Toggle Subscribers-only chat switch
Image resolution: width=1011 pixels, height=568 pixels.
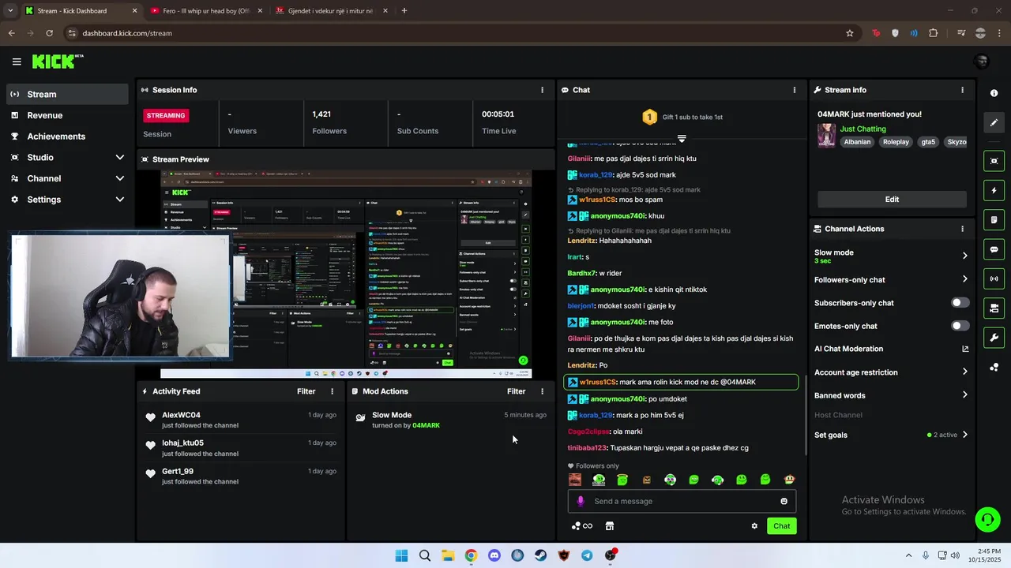[960, 303]
